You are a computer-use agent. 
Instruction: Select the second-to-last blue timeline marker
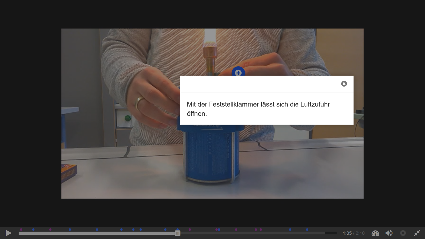click(x=290, y=230)
